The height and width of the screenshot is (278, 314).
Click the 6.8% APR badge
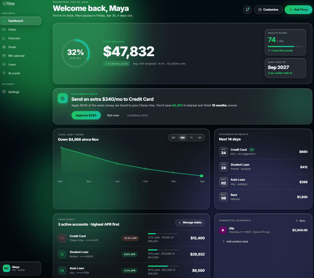coord(130,254)
